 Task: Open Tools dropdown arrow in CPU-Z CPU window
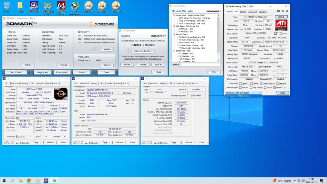(42, 142)
